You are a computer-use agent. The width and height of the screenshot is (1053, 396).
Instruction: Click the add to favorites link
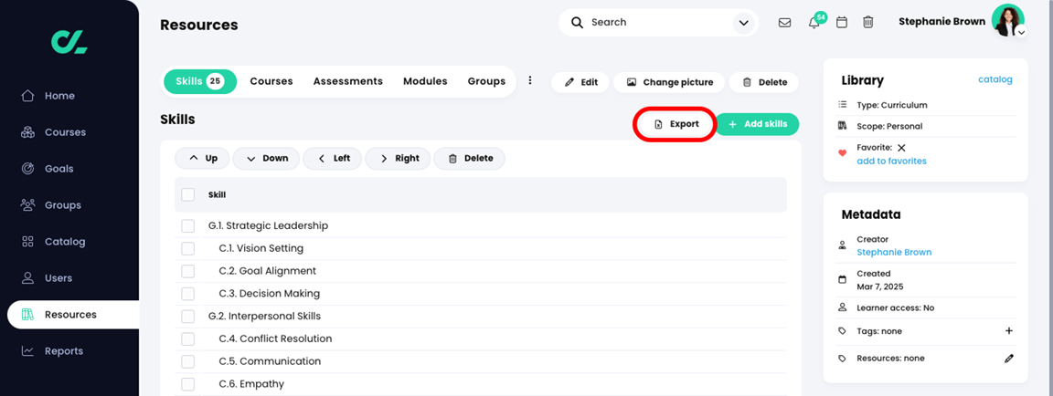point(891,161)
